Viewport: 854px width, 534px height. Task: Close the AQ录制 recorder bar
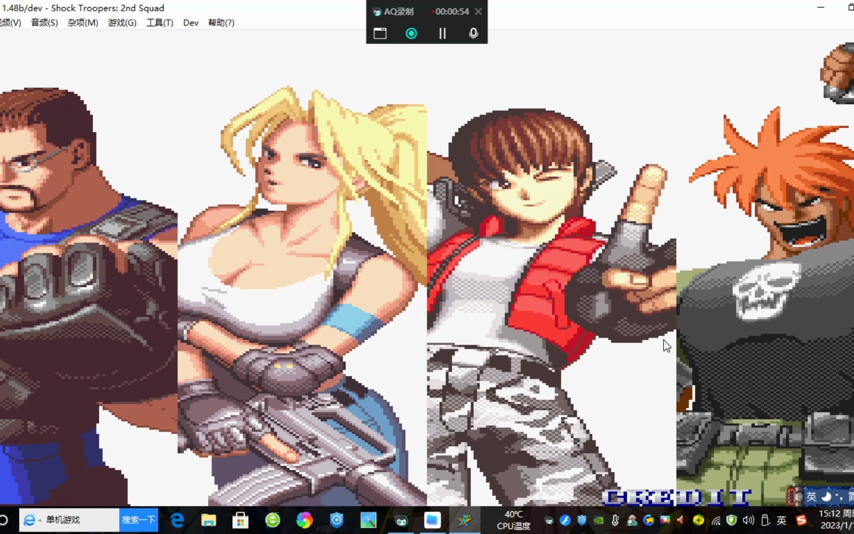[x=478, y=11]
